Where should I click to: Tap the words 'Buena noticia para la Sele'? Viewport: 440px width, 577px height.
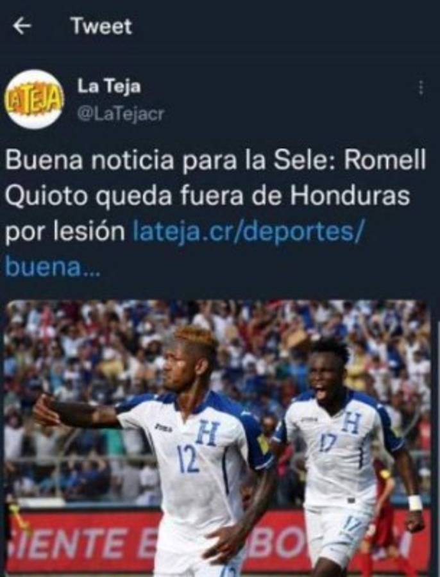tap(168, 160)
